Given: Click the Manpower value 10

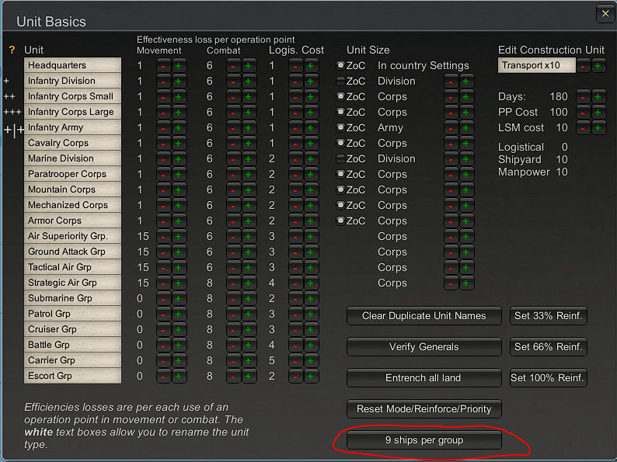Looking at the screenshot, I should pyautogui.click(x=562, y=172).
